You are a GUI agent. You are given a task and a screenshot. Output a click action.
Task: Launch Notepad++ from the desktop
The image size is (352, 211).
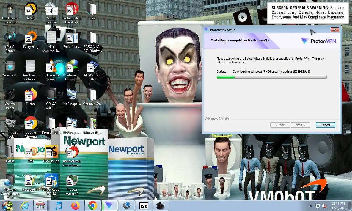pyautogui.click(x=31, y=183)
